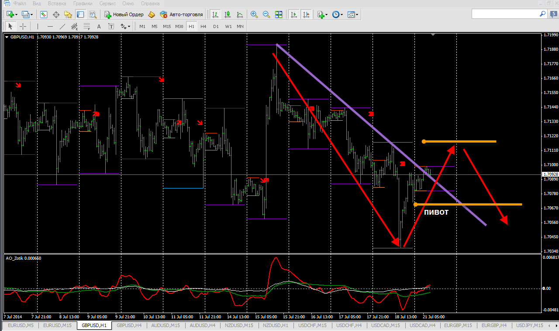This screenshot has height=331, width=559.
Task: Select the crosshair cursor tool
Action: click(x=23, y=26)
